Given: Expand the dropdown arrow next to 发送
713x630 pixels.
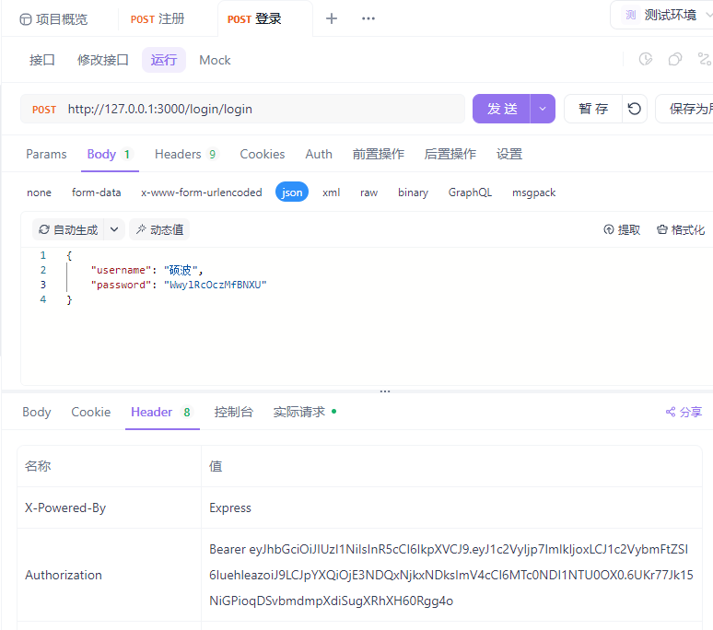Looking at the screenshot, I should pyautogui.click(x=543, y=109).
